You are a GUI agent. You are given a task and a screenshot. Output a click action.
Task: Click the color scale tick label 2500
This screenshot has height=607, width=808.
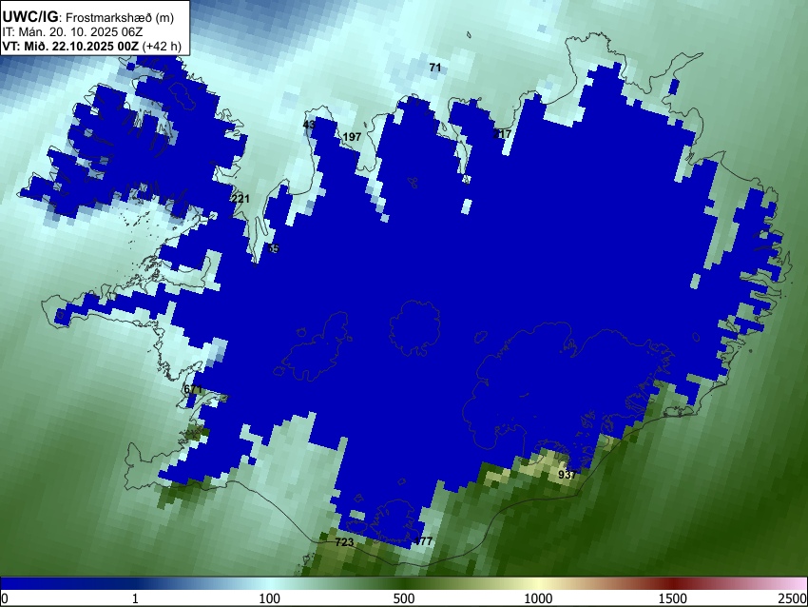[793, 598]
